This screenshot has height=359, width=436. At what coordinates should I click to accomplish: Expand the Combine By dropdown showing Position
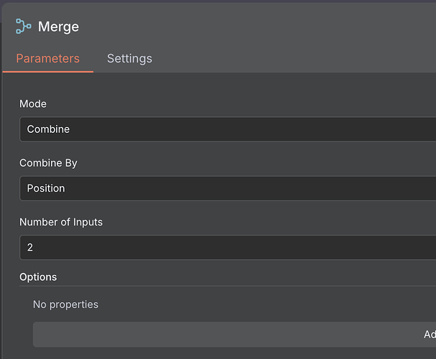228,188
